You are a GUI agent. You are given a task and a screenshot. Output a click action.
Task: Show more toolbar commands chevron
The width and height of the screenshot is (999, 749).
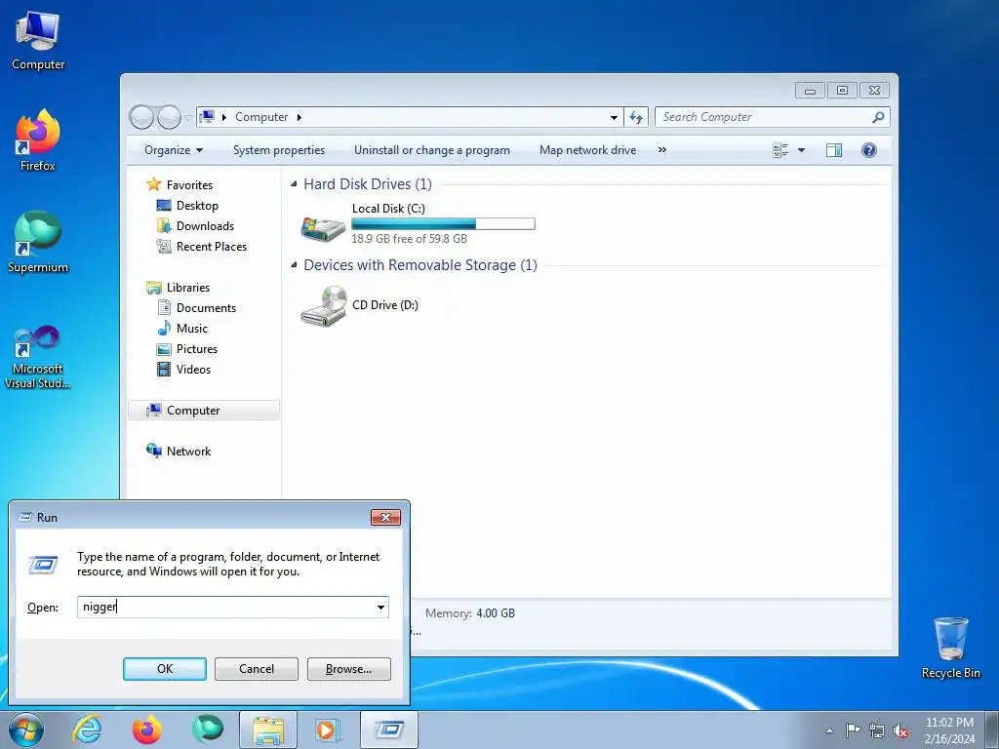click(662, 150)
